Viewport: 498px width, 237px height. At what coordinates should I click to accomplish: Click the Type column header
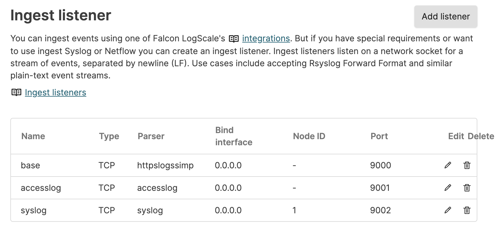pos(109,136)
